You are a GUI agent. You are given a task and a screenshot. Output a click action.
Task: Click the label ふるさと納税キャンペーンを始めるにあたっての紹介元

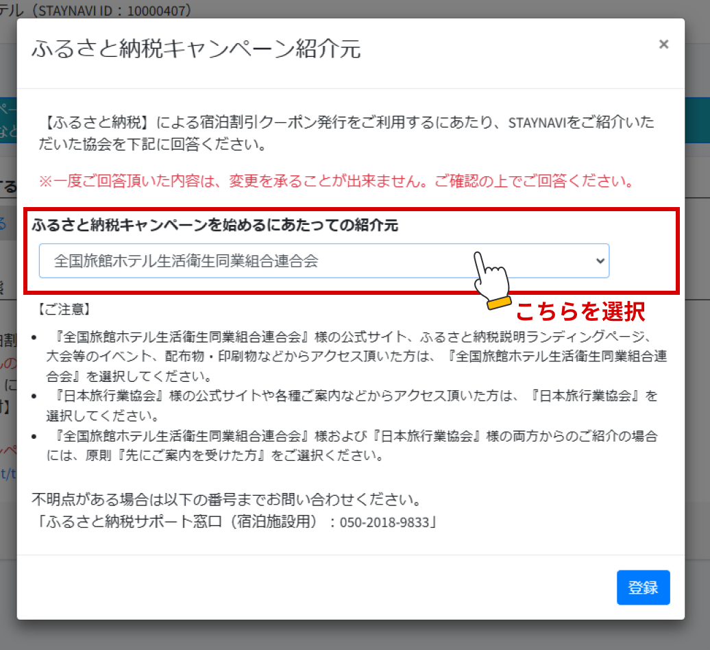(x=215, y=225)
